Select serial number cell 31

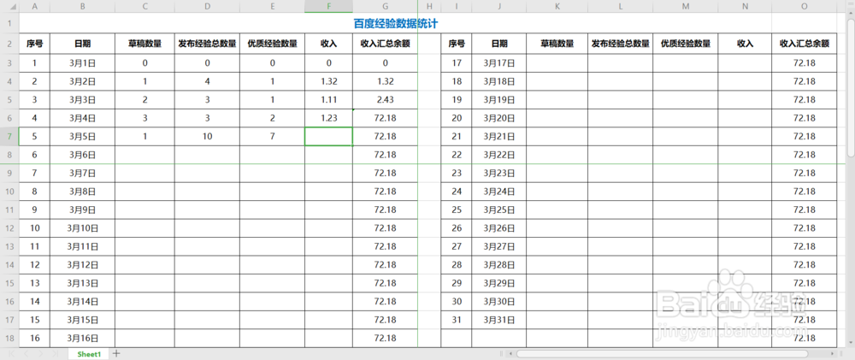[457, 320]
